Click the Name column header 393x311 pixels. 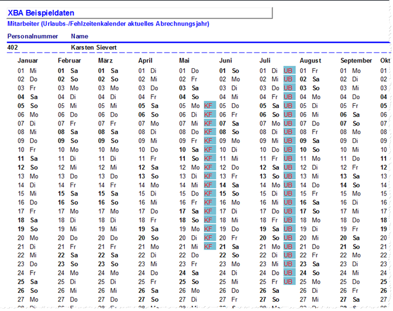coord(80,36)
